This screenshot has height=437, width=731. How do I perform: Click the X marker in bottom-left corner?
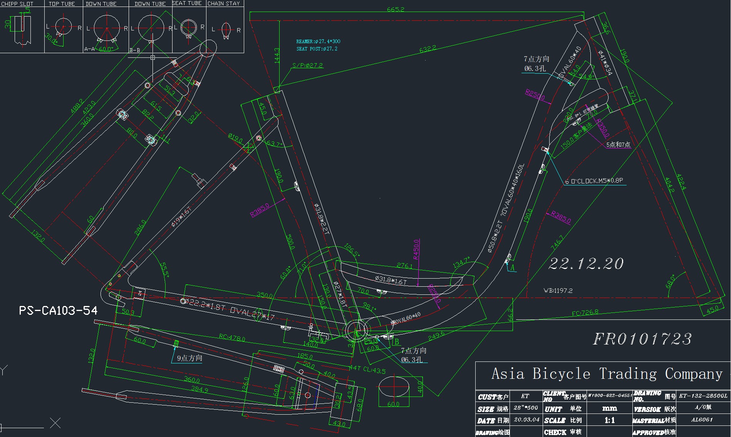click(55, 423)
